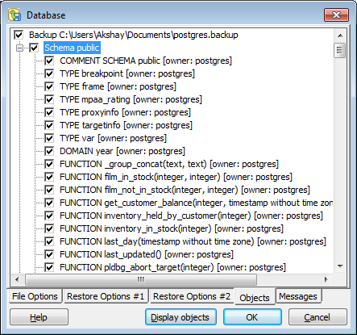Uncheck TYPE frame checkbox
The width and height of the screenshot is (357, 335).
(x=49, y=86)
